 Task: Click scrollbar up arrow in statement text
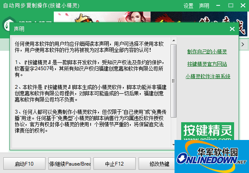click(174, 40)
